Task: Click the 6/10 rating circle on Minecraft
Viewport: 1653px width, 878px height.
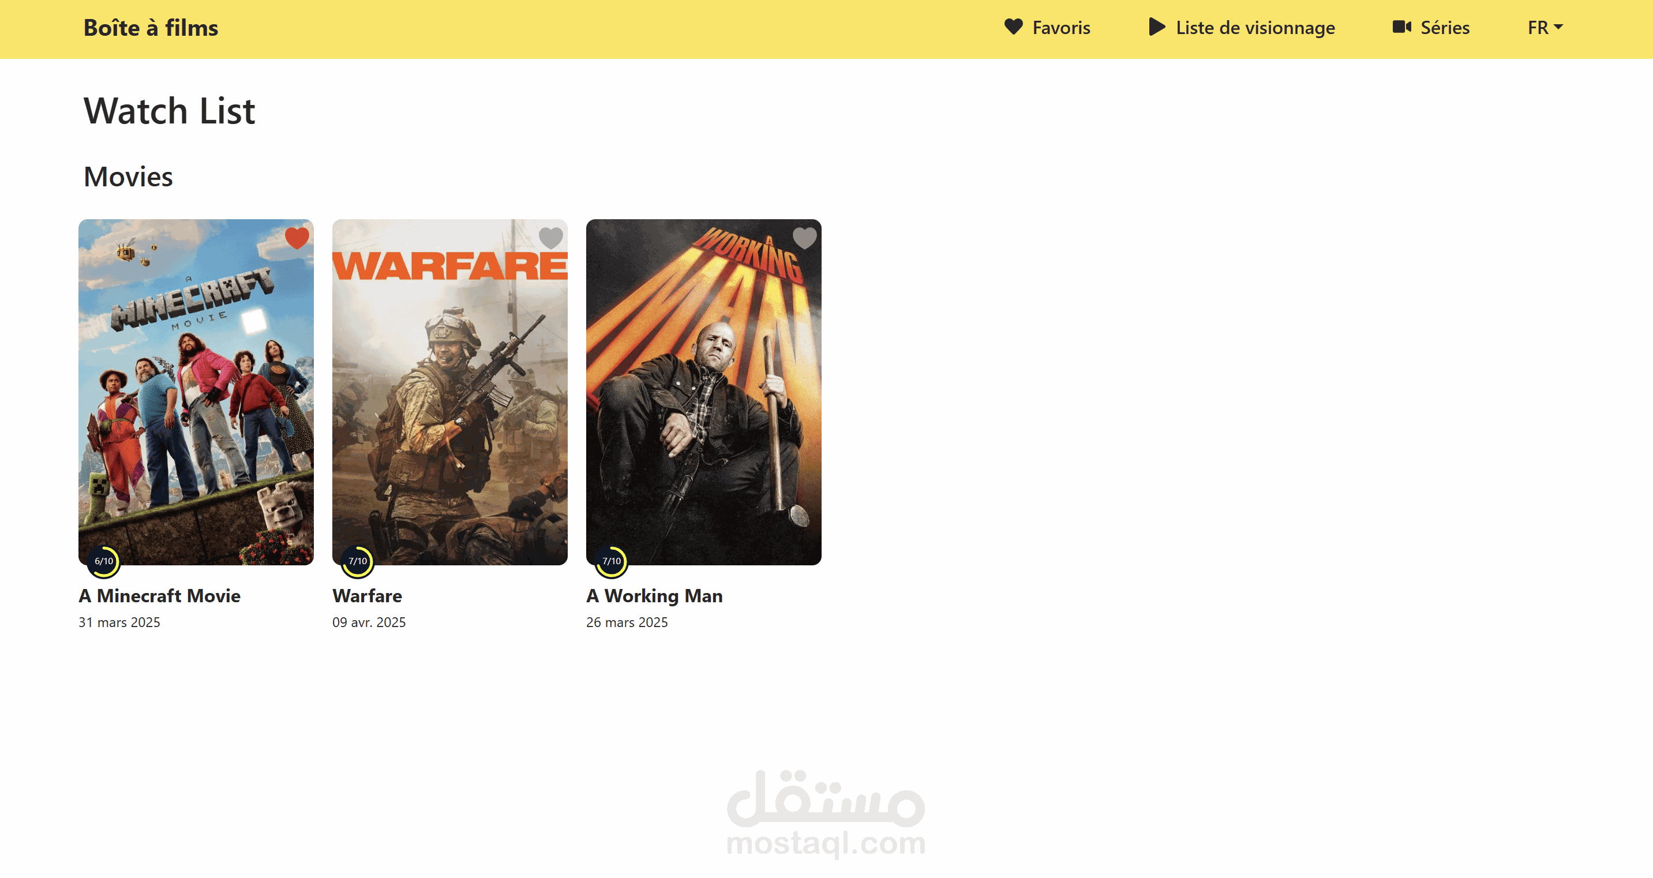Action: (x=103, y=562)
